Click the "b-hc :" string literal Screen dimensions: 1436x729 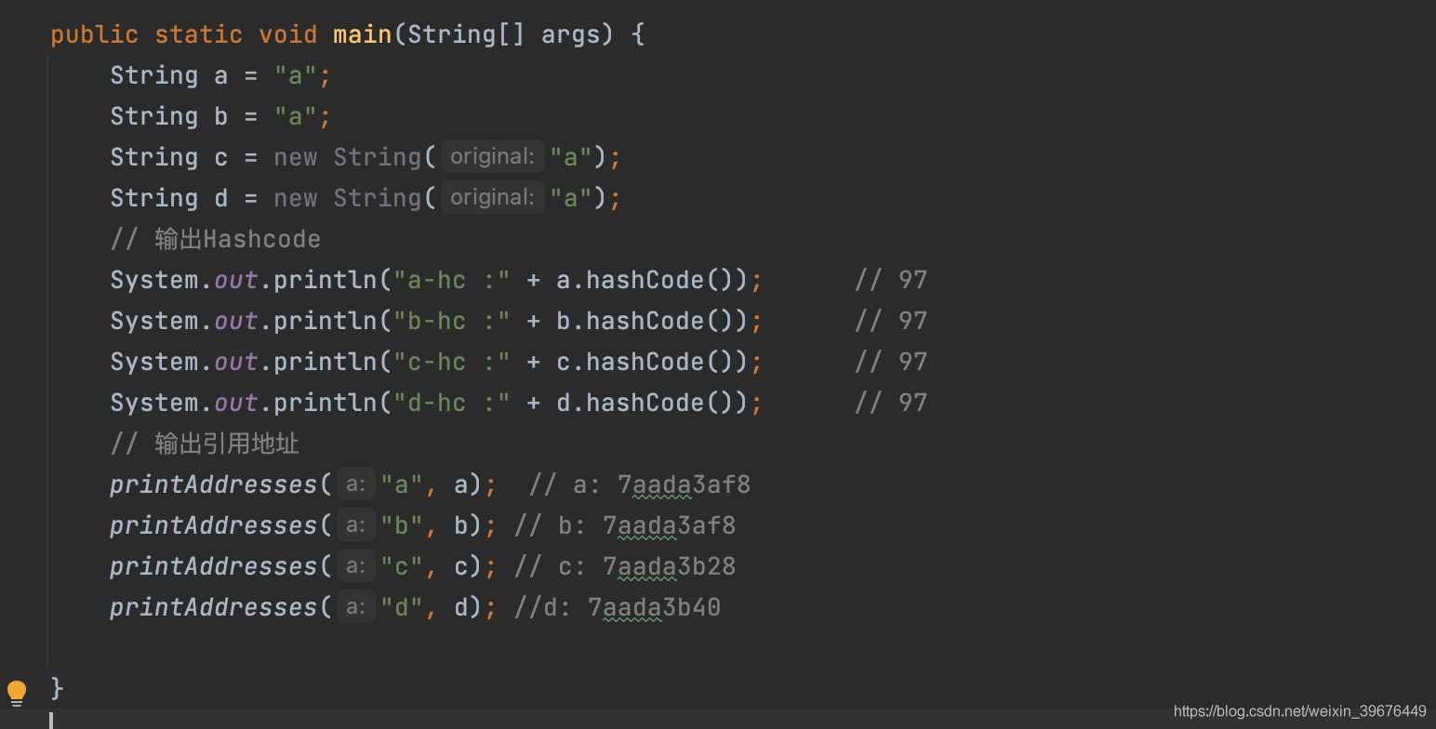pyautogui.click(x=452, y=322)
